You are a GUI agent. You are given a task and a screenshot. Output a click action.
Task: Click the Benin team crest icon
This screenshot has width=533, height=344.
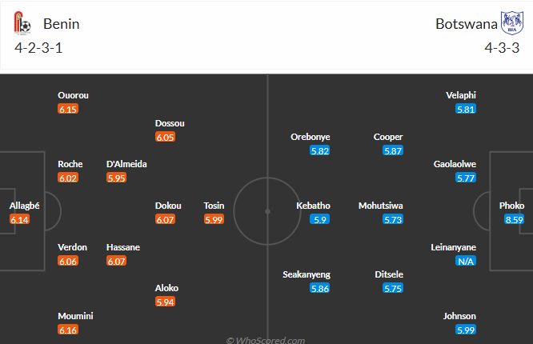pyautogui.click(x=23, y=25)
